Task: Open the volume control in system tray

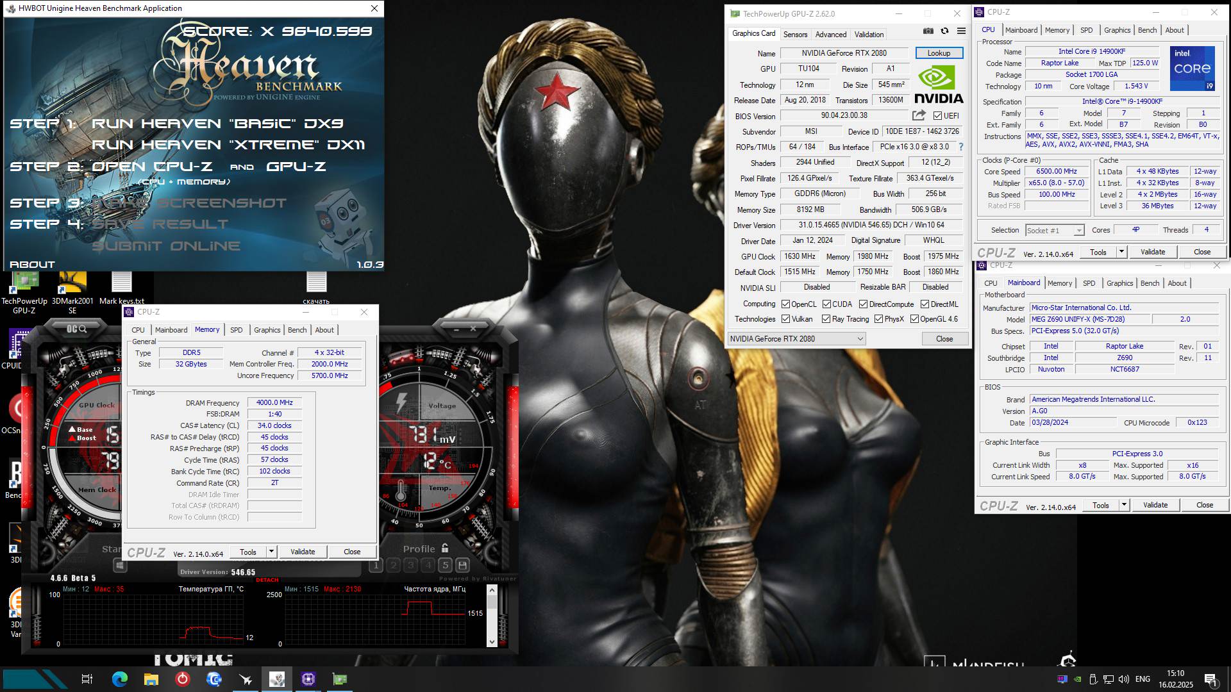Action: pyautogui.click(x=1123, y=679)
